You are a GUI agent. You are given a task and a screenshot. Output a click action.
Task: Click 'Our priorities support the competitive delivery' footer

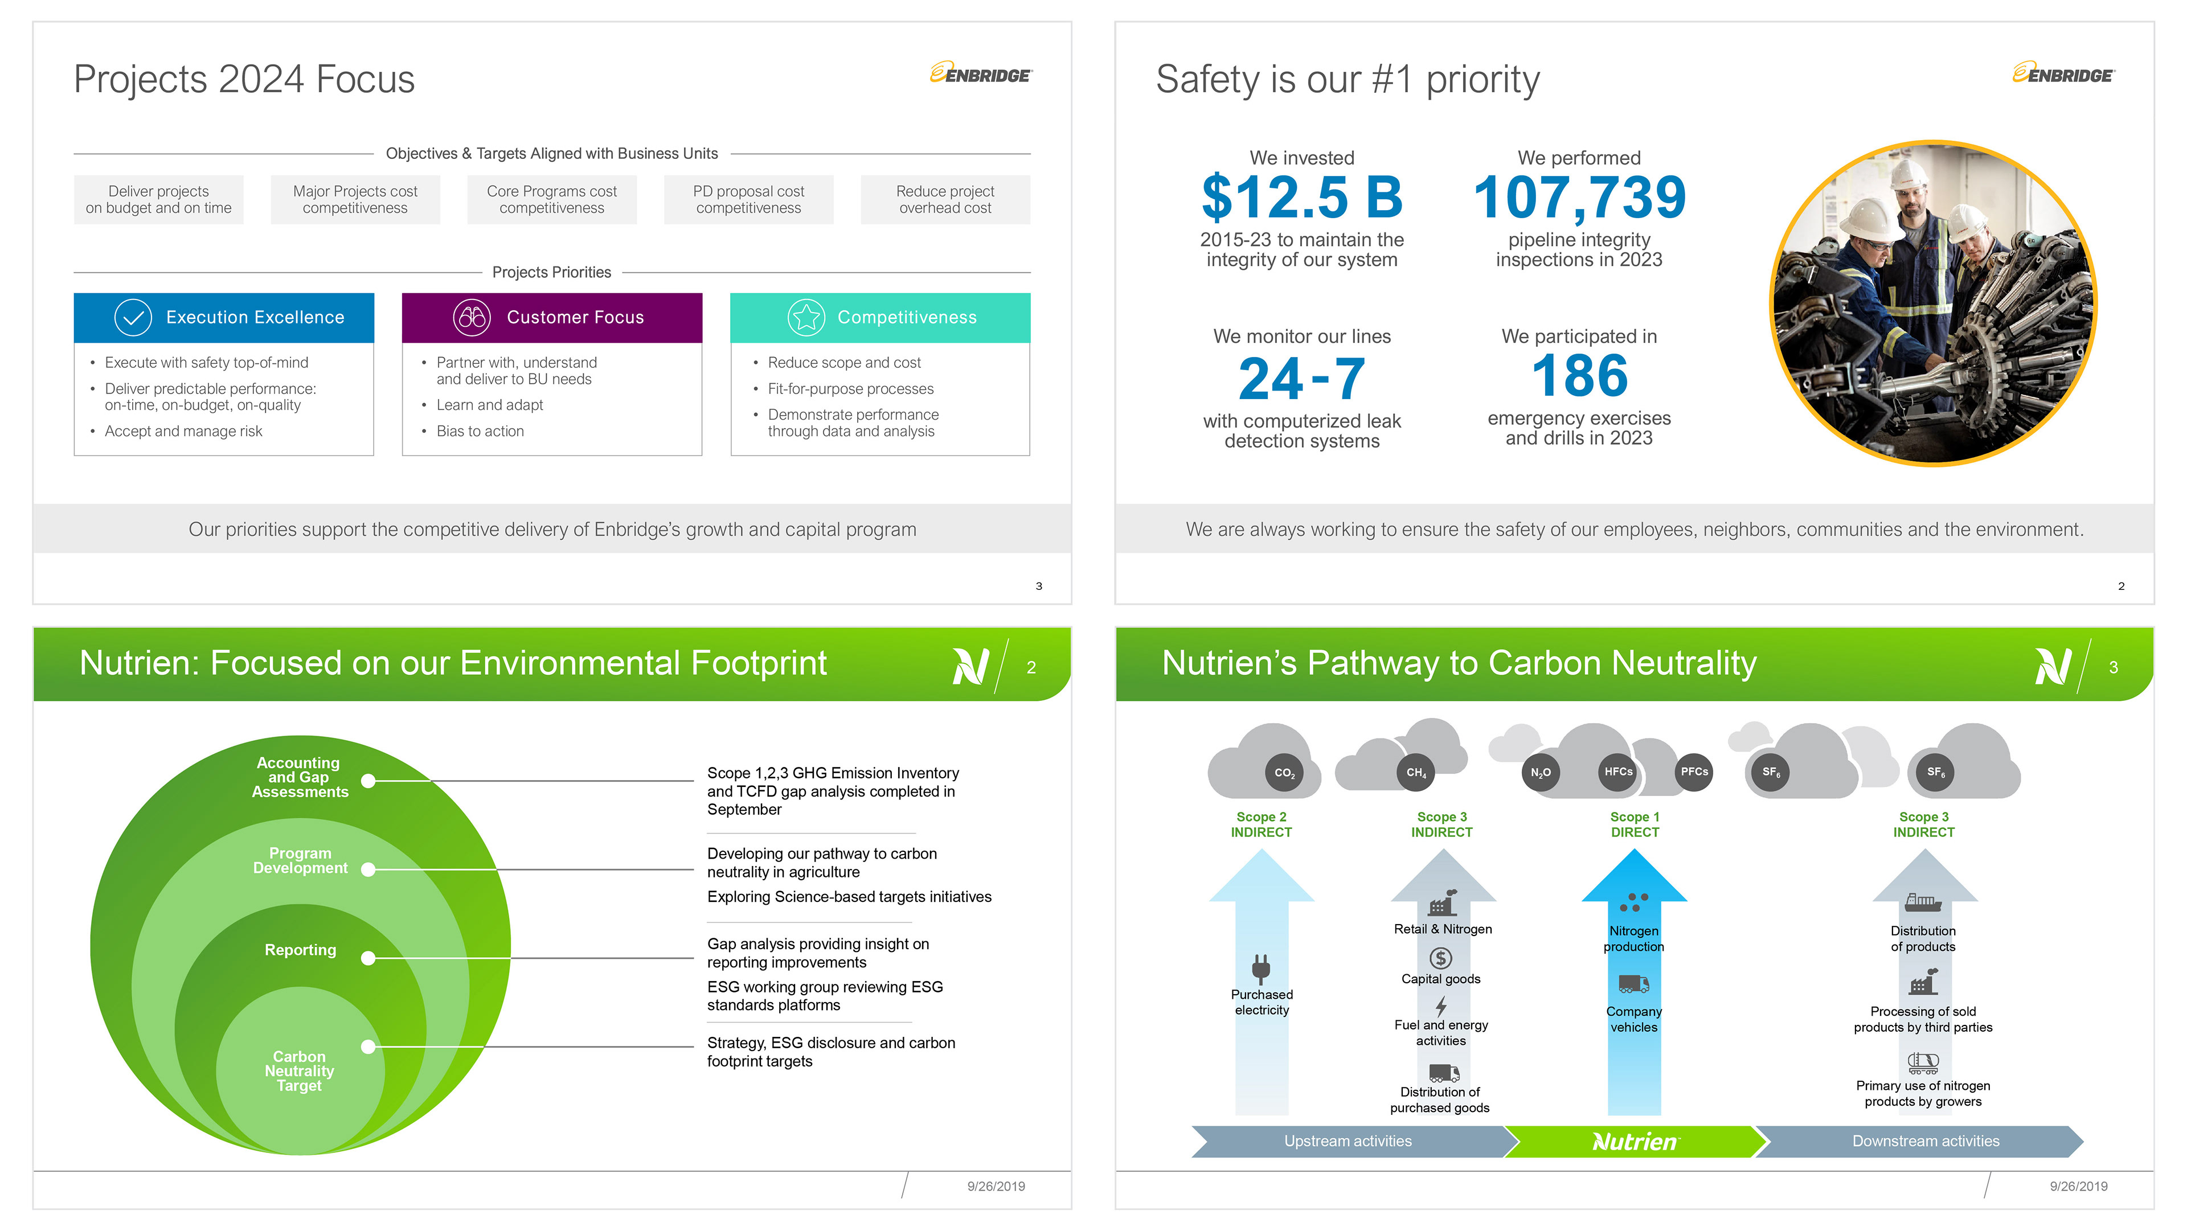(552, 530)
